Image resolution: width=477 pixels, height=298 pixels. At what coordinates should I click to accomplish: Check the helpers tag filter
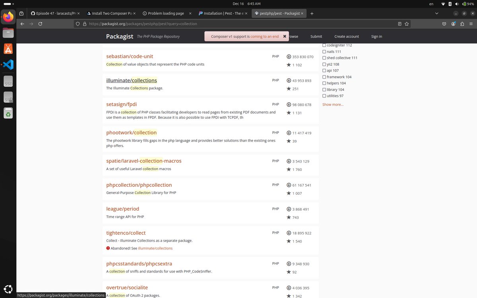[324, 83]
